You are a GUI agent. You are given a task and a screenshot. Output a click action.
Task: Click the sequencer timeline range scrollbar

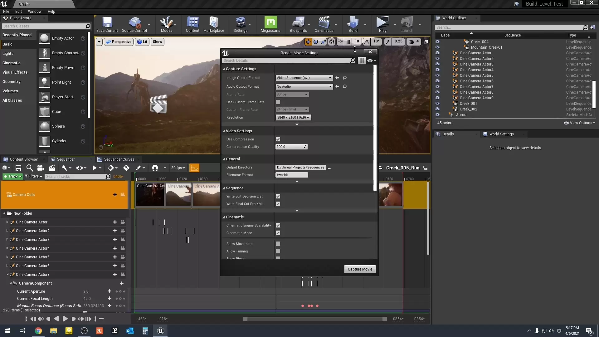pyautogui.click(x=315, y=319)
